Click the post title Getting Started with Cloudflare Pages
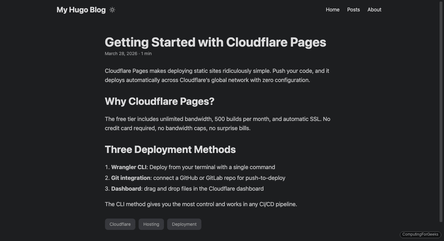The width and height of the screenshot is (444, 241). [215, 42]
